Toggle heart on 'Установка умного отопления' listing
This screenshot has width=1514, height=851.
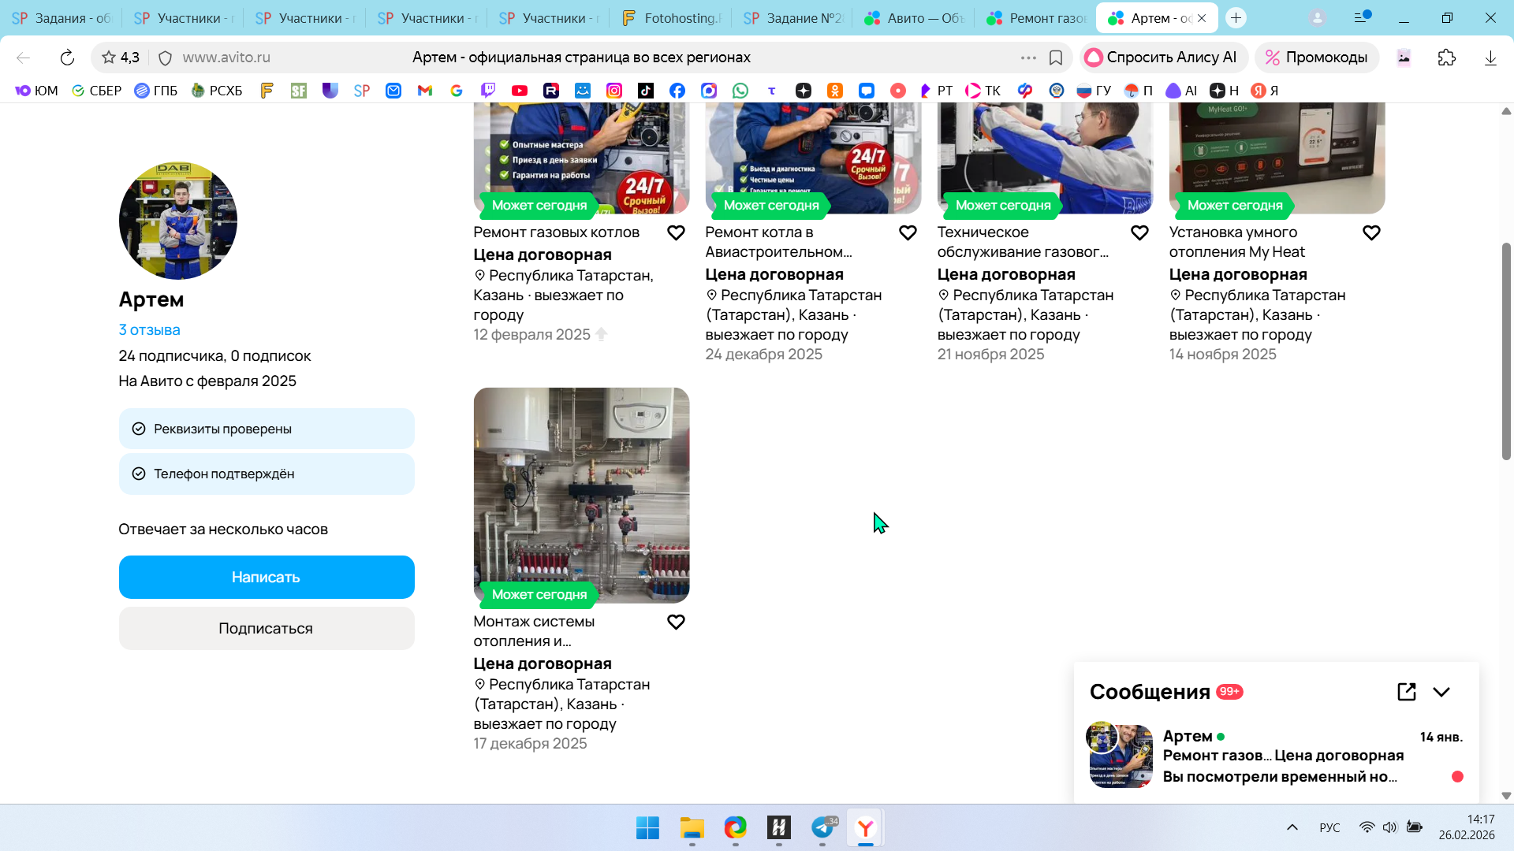pyautogui.click(x=1371, y=233)
